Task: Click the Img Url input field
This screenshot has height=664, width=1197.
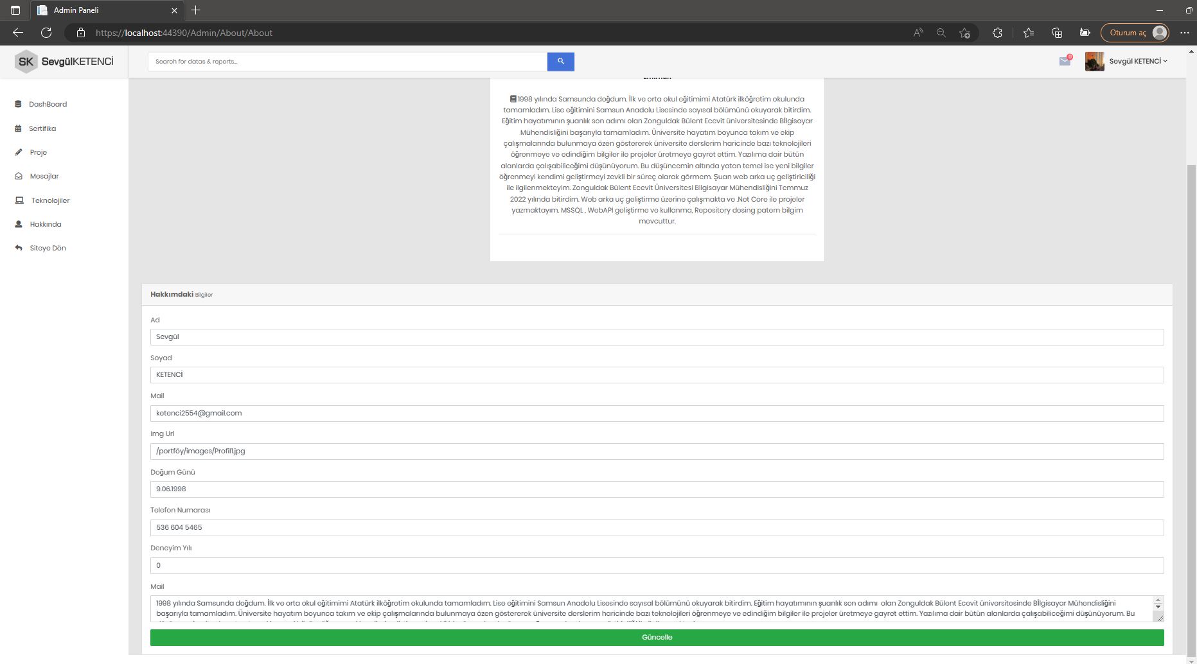Action: (657, 451)
